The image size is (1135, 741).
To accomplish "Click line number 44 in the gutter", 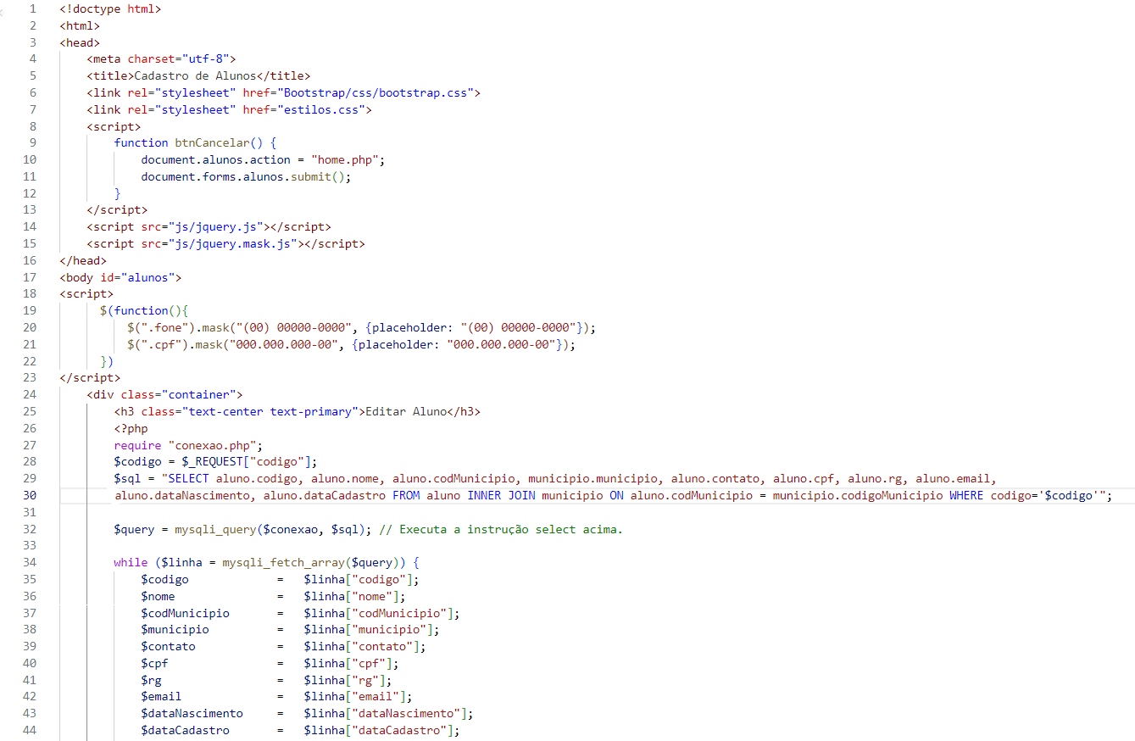I will pyautogui.click(x=30, y=730).
